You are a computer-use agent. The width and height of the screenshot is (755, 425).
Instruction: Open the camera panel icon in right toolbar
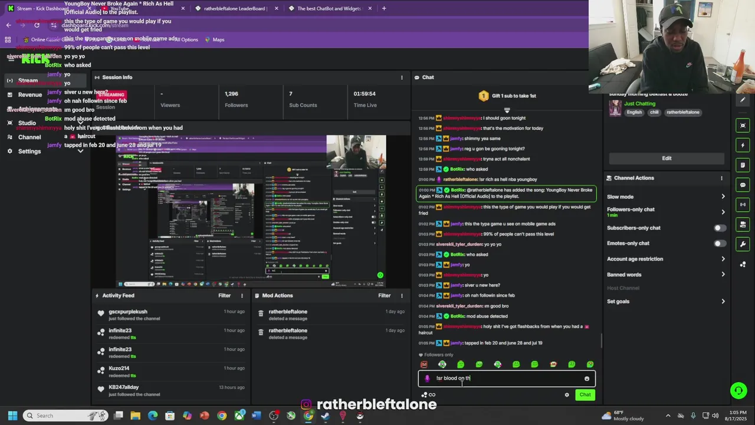coord(743,225)
